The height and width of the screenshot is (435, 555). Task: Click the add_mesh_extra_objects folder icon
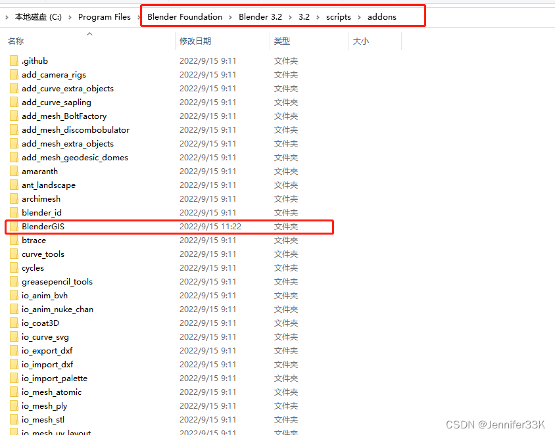tap(14, 144)
